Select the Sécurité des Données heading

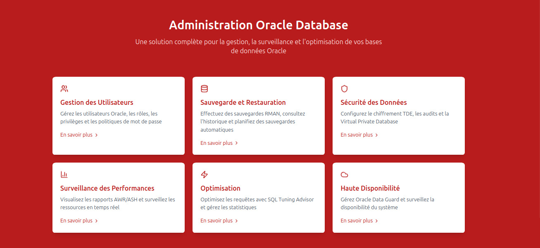(373, 102)
